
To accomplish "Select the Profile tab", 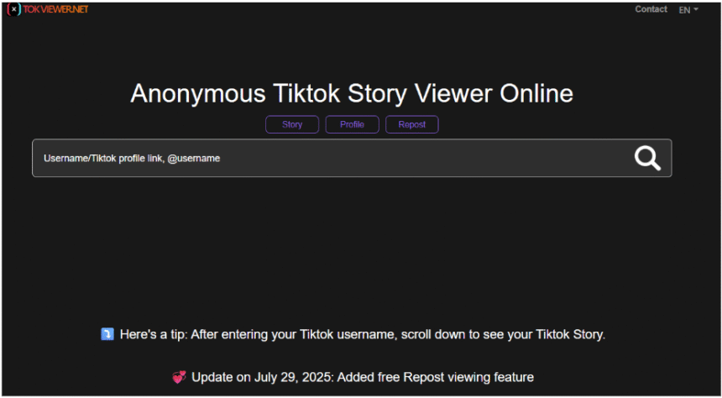I will pyautogui.click(x=352, y=124).
